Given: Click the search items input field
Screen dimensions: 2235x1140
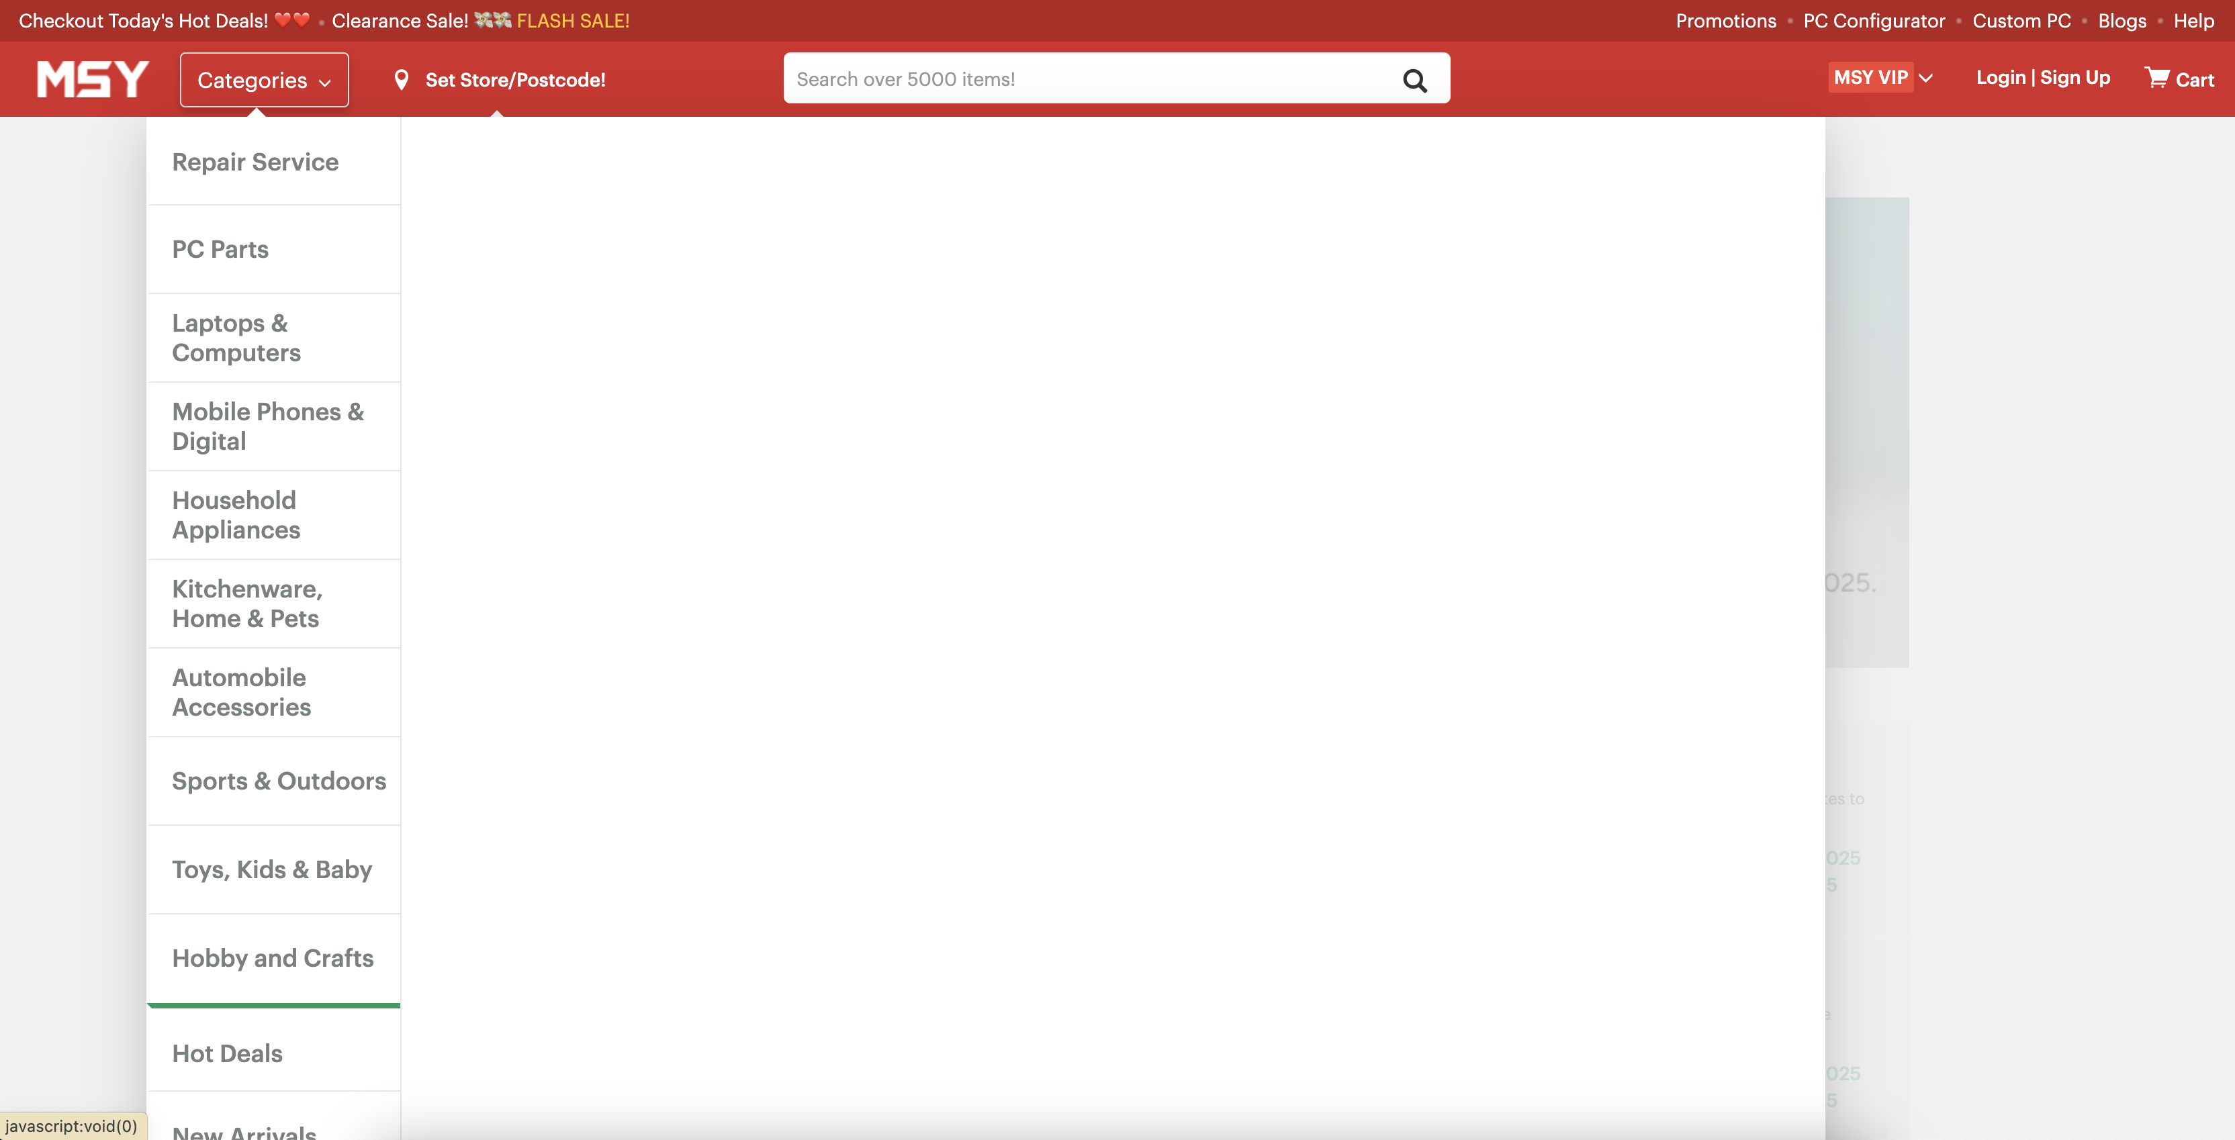Looking at the screenshot, I should (1041, 78).
